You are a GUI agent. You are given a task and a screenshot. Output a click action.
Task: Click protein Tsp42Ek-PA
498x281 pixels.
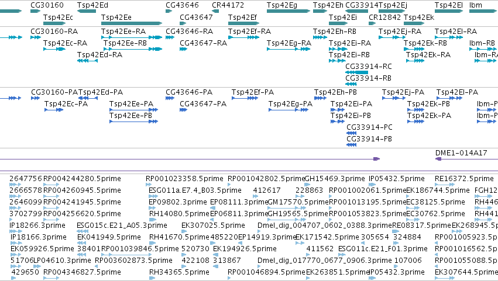click(429, 116)
